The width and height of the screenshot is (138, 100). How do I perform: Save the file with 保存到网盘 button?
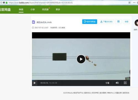tap(90, 22)
